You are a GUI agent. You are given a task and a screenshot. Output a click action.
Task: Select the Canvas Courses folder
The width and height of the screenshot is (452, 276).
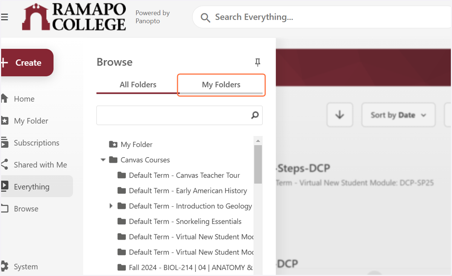(145, 160)
